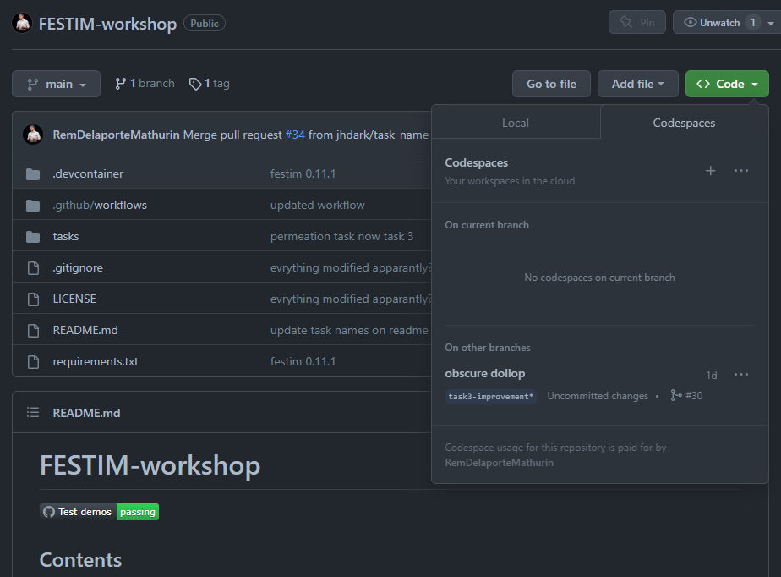Open the .gitignore file

(x=78, y=268)
